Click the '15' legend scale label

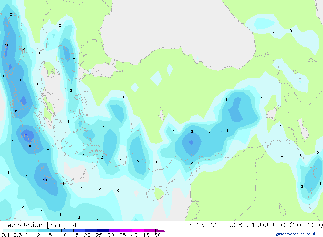76,235
